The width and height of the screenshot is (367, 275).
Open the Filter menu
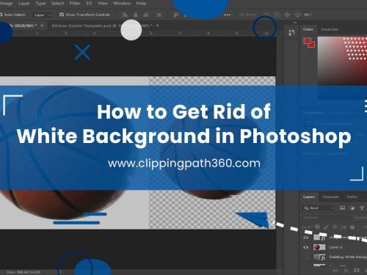point(75,4)
